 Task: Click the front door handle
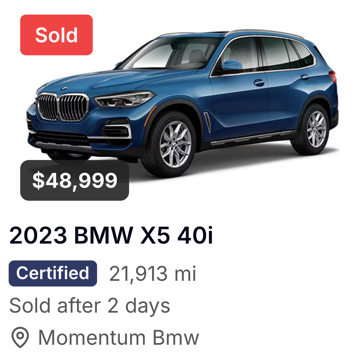click(x=259, y=83)
